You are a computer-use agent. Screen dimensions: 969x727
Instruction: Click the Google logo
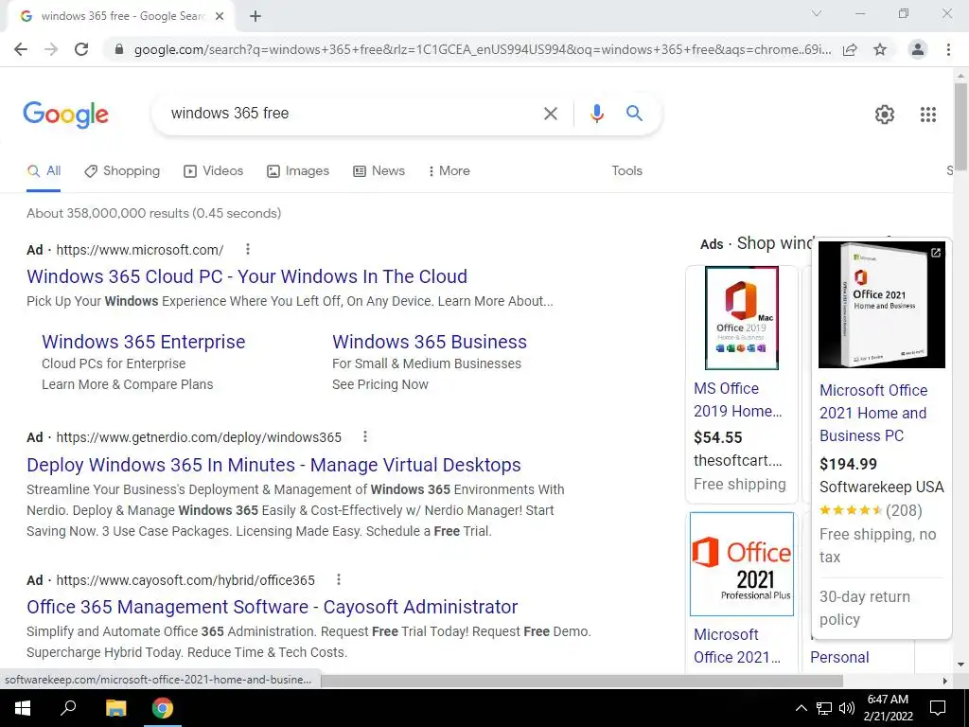click(65, 115)
